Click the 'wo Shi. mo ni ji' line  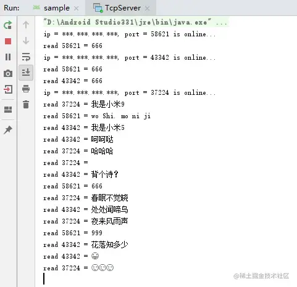(97, 116)
